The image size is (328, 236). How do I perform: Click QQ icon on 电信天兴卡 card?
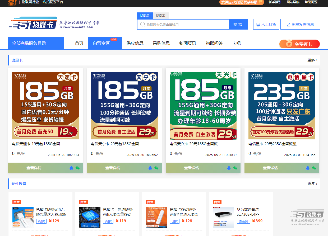pyautogui.click(x=229, y=168)
